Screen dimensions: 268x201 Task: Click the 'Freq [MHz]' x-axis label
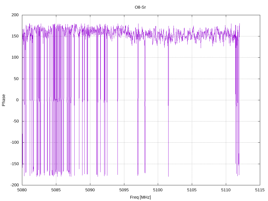(140, 197)
